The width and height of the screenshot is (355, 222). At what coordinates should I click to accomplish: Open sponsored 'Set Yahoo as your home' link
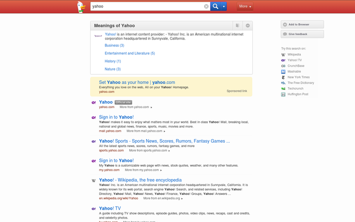tap(137, 82)
